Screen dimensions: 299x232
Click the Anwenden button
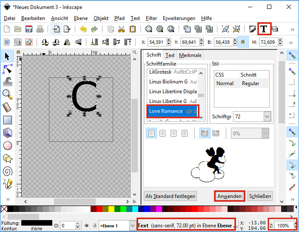pyautogui.click(x=230, y=196)
